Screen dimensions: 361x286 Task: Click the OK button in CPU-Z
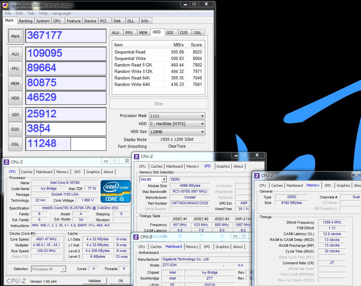pos(121,281)
